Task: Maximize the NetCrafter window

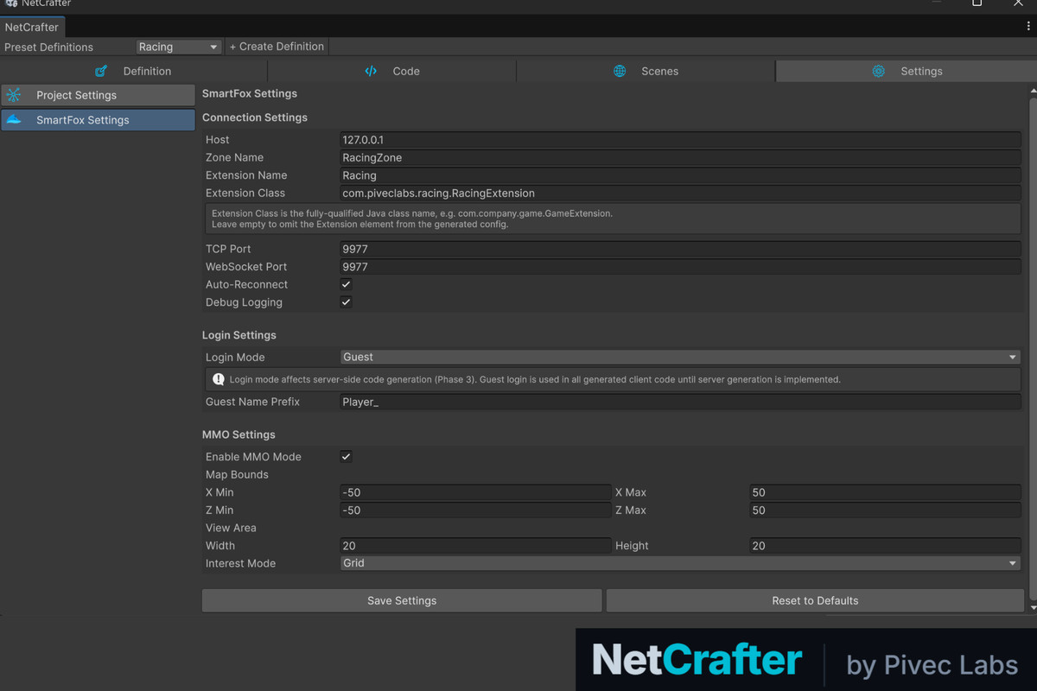Action: [x=977, y=3]
